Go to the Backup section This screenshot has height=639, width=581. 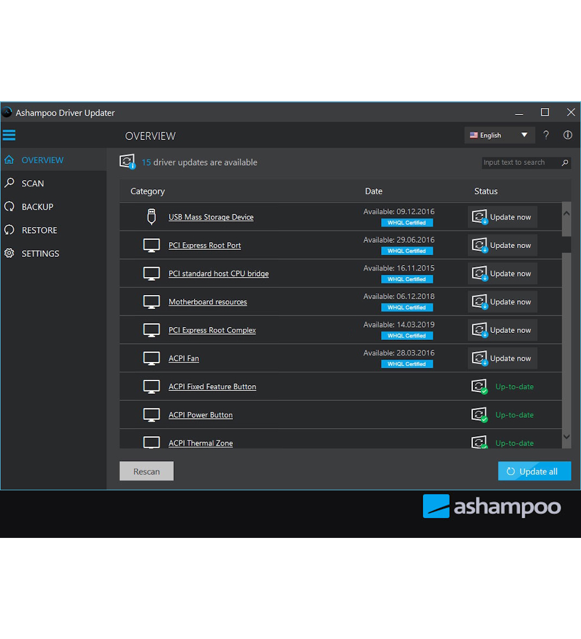click(37, 207)
